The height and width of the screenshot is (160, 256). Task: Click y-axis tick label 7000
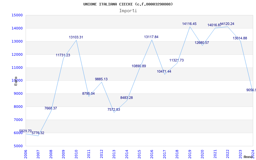[x=18, y=120]
